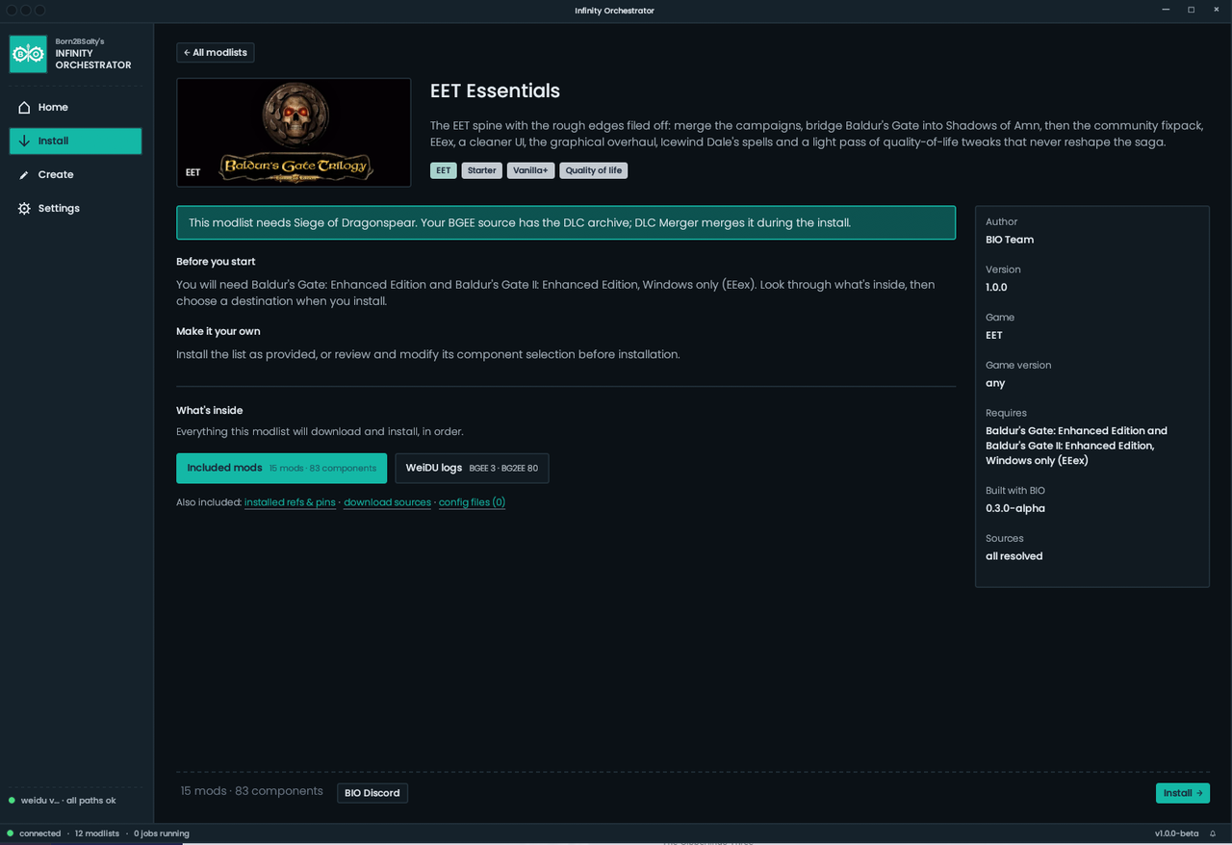Open the Install item in the sidebar
1232x845 pixels.
click(75, 141)
